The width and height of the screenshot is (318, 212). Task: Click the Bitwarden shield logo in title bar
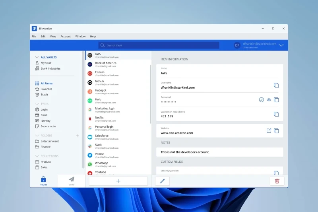34,28
